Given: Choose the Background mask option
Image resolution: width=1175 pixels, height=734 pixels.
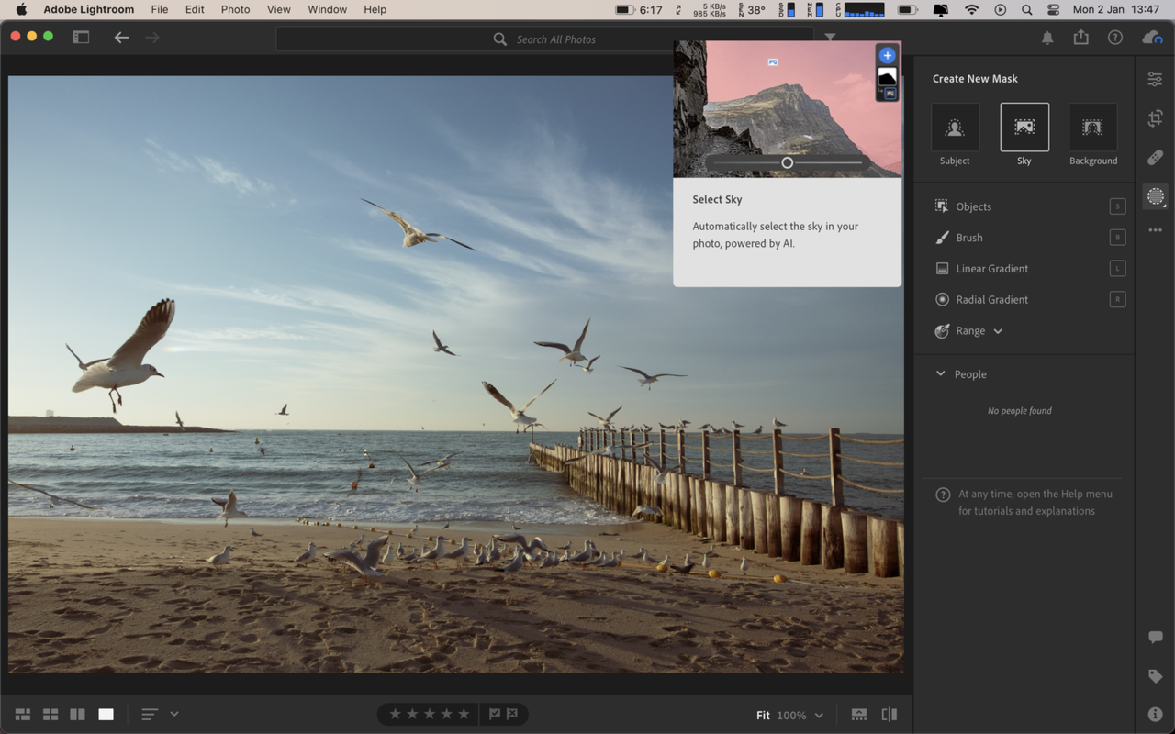Looking at the screenshot, I should click(x=1092, y=126).
